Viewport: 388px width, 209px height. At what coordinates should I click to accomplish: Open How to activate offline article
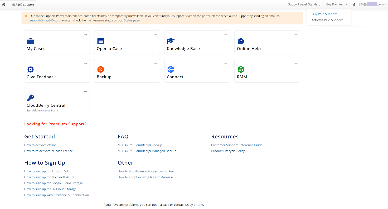pyautogui.click(x=40, y=145)
